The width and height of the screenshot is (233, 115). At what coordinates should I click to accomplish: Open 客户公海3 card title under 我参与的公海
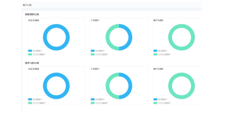[158, 69]
